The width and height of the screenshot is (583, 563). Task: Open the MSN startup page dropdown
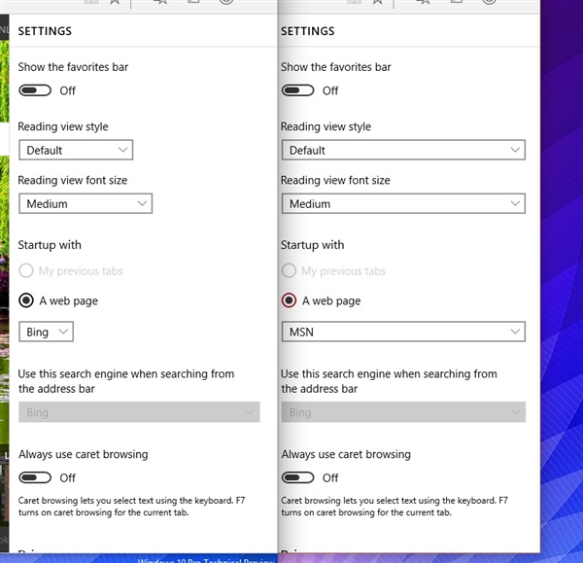[x=403, y=332]
